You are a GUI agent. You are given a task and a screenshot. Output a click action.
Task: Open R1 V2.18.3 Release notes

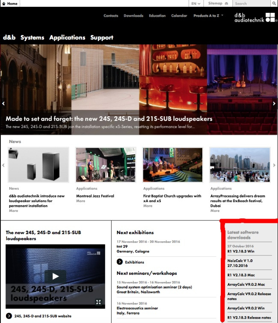[x=249, y=317]
